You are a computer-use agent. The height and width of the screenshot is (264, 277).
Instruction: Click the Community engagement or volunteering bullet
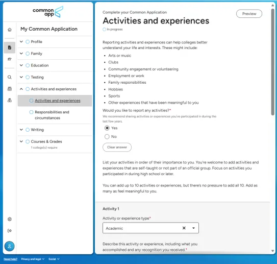pyautogui.click(x=143, y=69)
